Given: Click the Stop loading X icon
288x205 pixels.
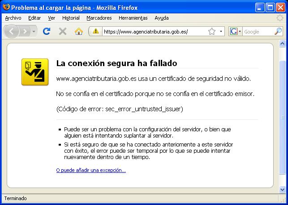Looking at the screenshot, I should [63, 31].
